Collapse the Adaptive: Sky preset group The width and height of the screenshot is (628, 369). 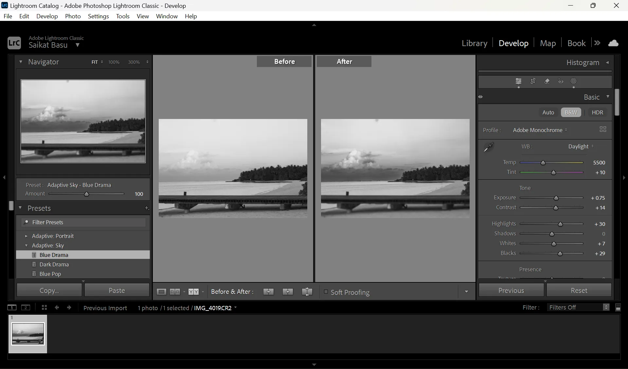click(26, 245)
